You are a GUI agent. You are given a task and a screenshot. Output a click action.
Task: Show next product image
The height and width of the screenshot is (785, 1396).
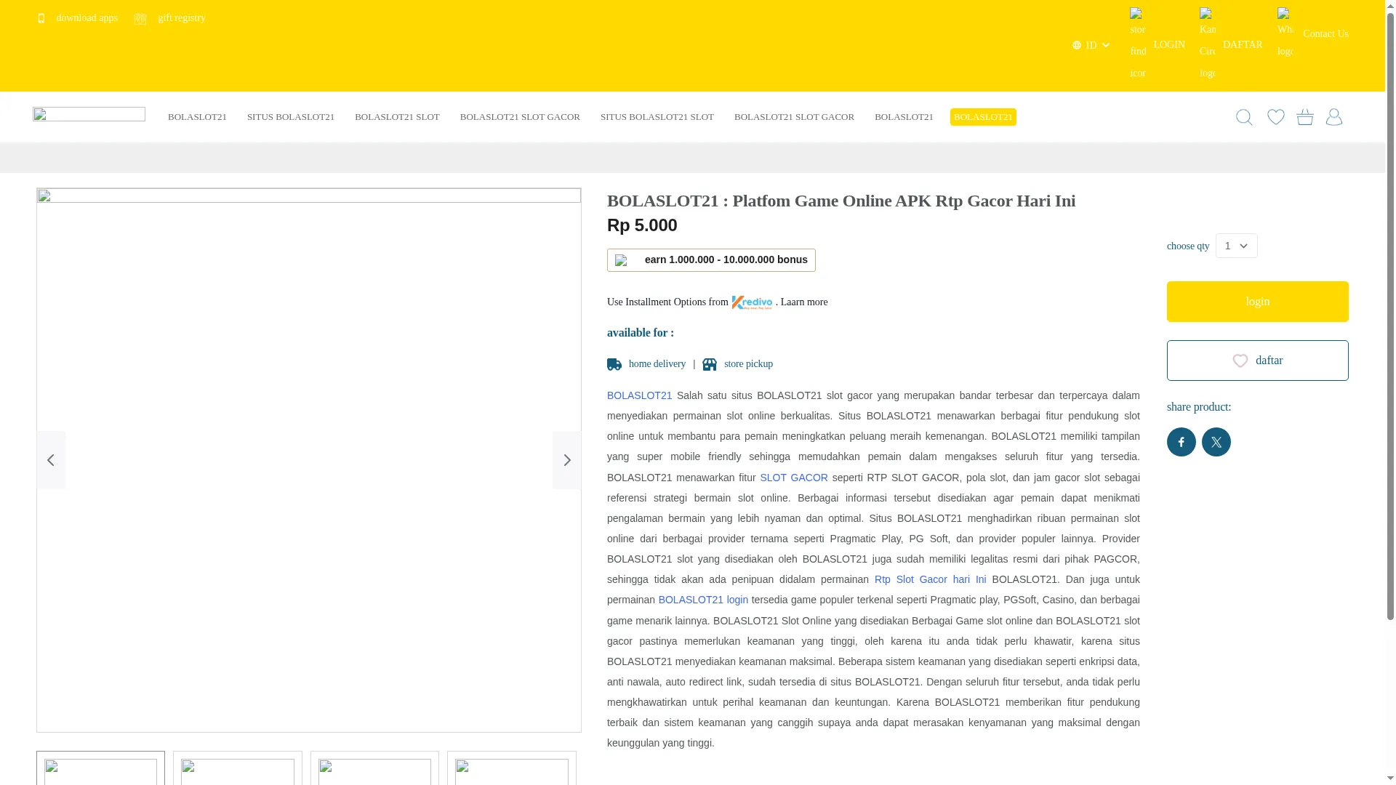(567, 460)
